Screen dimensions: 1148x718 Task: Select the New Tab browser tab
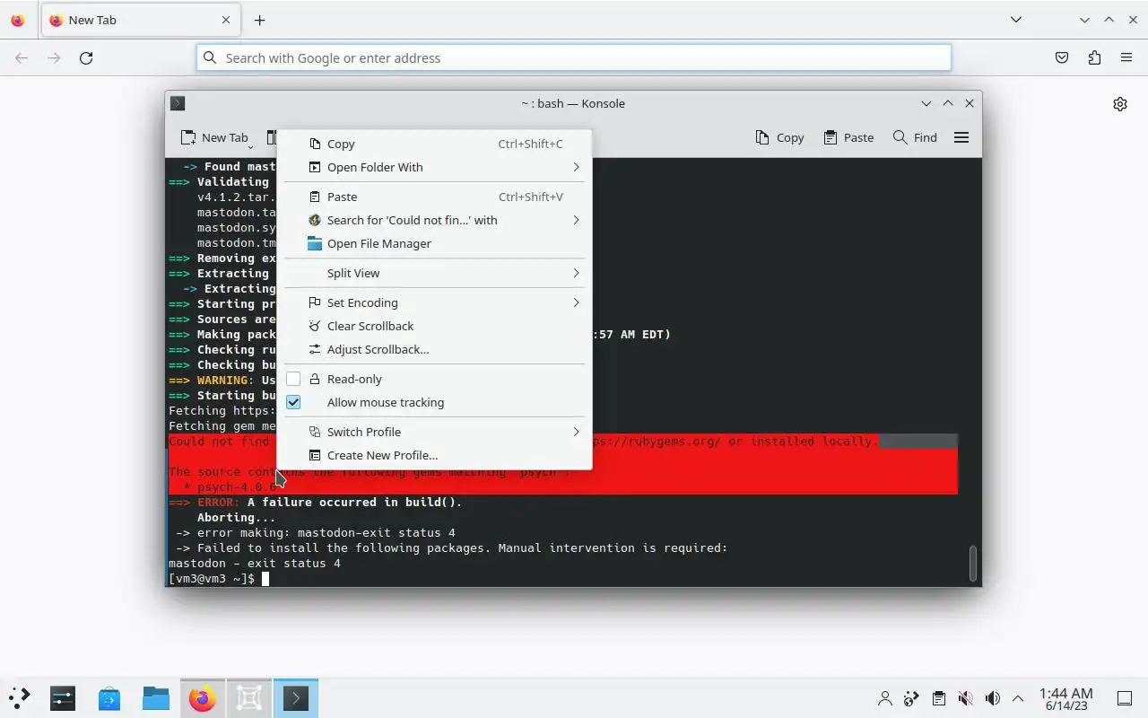tap(140, 20)
